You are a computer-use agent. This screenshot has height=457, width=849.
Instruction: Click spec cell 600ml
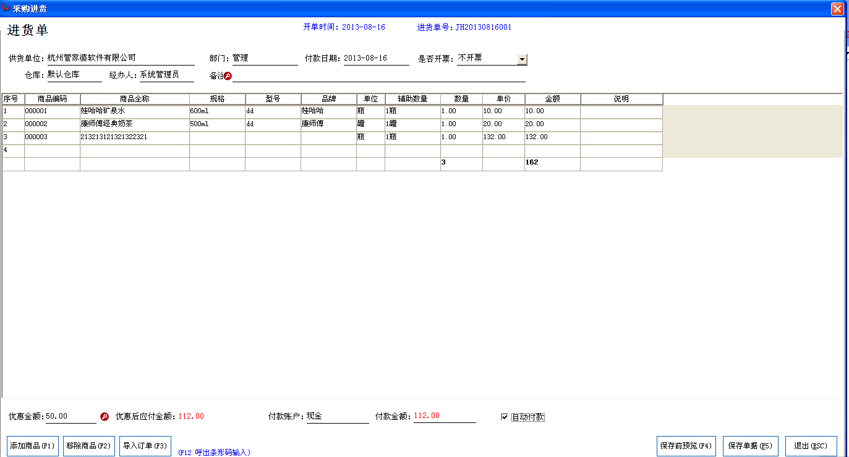pos(218,111)
